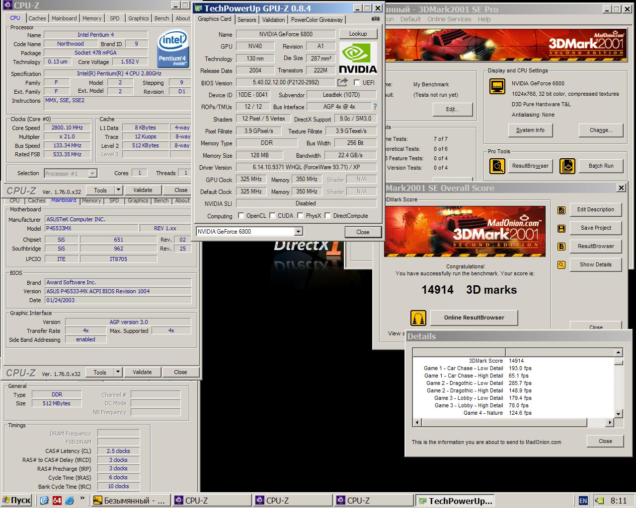Click the Lookup button in GPU-Z
Screen dimensions: 636x508
pyautogui.click(x=358, y=34)
